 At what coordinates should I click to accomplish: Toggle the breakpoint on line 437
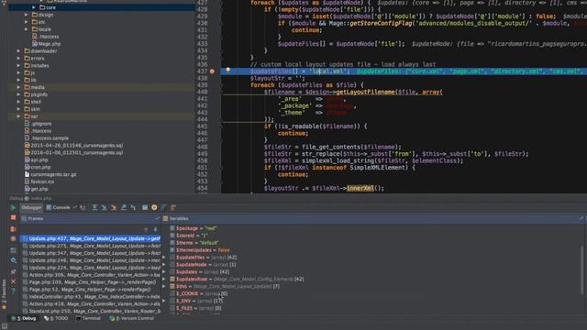click(x=212, y=71)
